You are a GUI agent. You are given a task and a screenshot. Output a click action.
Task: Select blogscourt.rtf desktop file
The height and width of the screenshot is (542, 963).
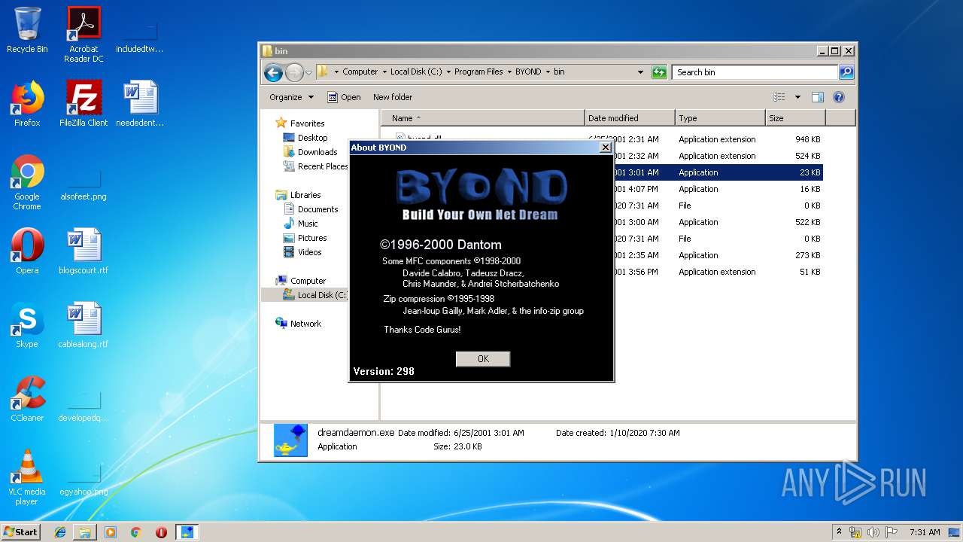click(84, 251)
